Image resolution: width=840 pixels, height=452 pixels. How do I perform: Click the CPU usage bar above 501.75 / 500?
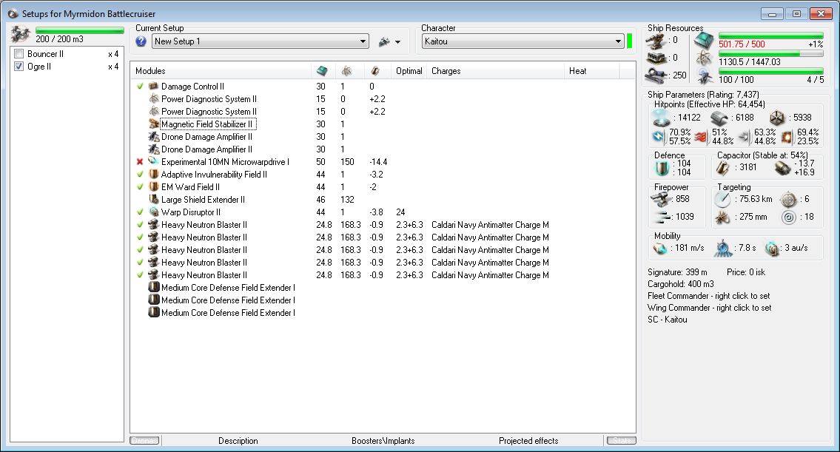pos(771,36)
